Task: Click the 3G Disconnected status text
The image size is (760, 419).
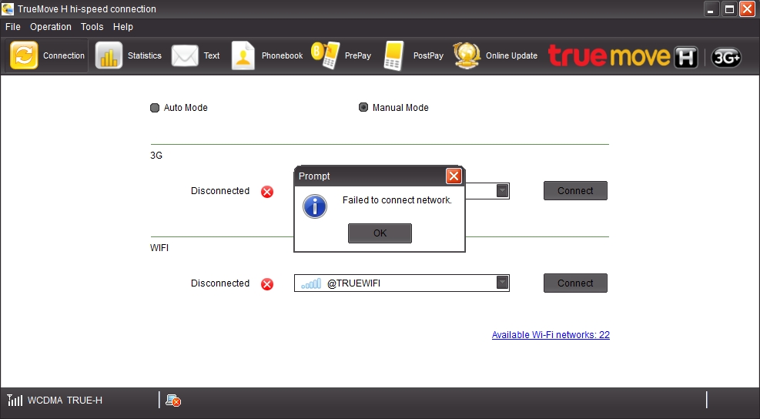Action: tap(220, 190)
